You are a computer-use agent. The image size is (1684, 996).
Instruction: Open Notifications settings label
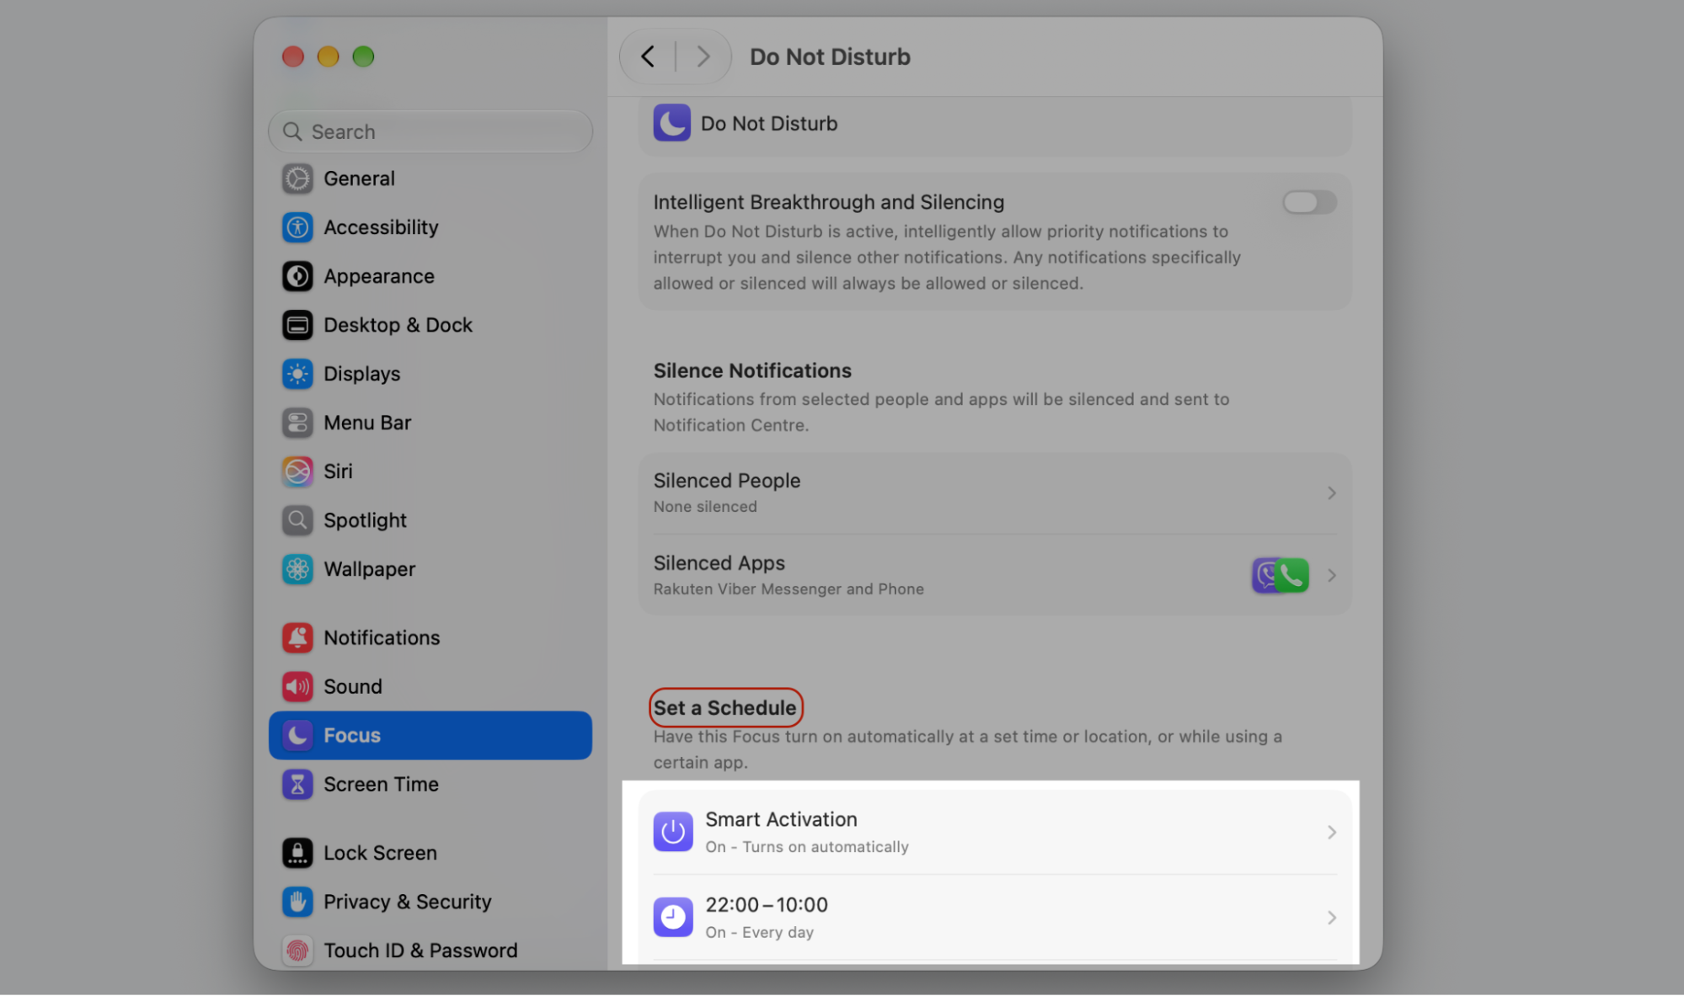382,637
